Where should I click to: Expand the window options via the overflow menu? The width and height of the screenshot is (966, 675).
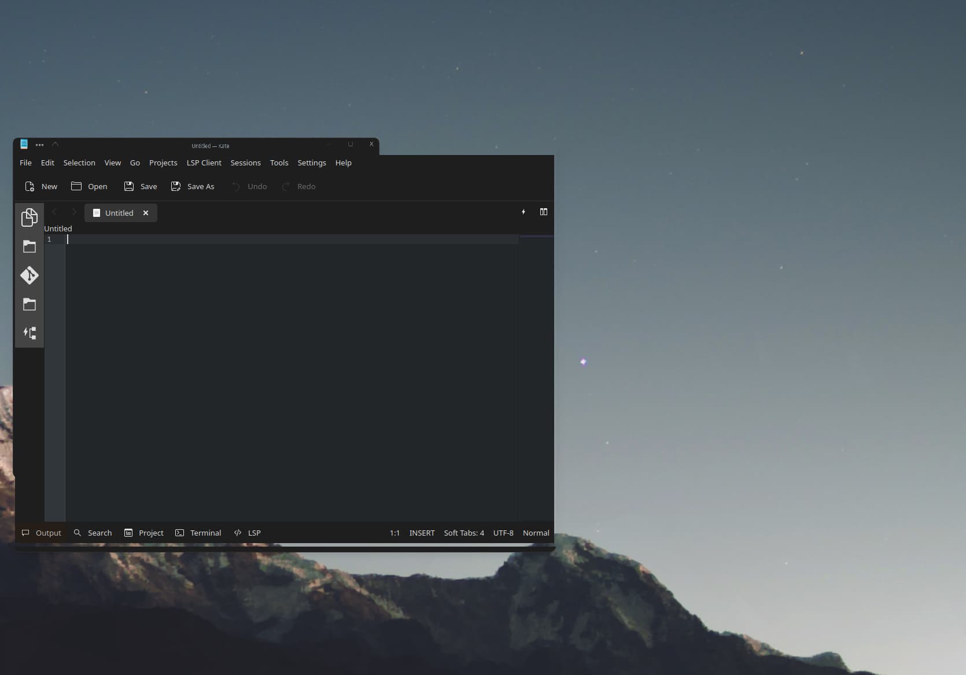click(39, 145)
